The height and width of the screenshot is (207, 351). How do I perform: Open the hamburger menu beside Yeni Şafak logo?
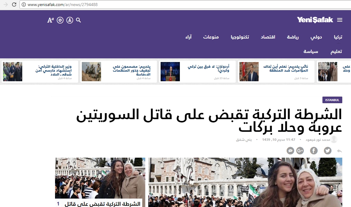click(340, 20)
